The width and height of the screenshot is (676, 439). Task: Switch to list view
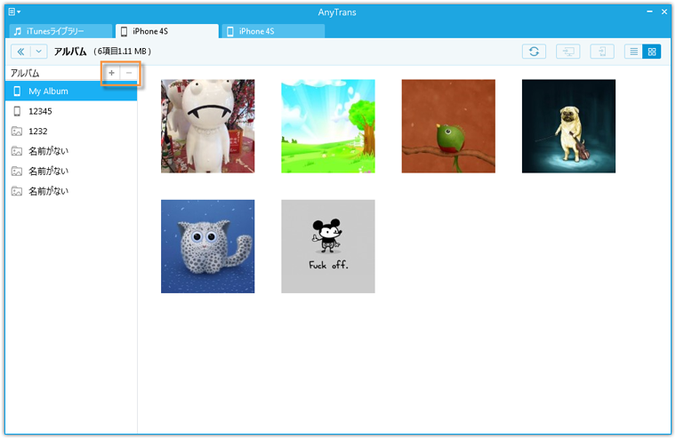[633, 52]
